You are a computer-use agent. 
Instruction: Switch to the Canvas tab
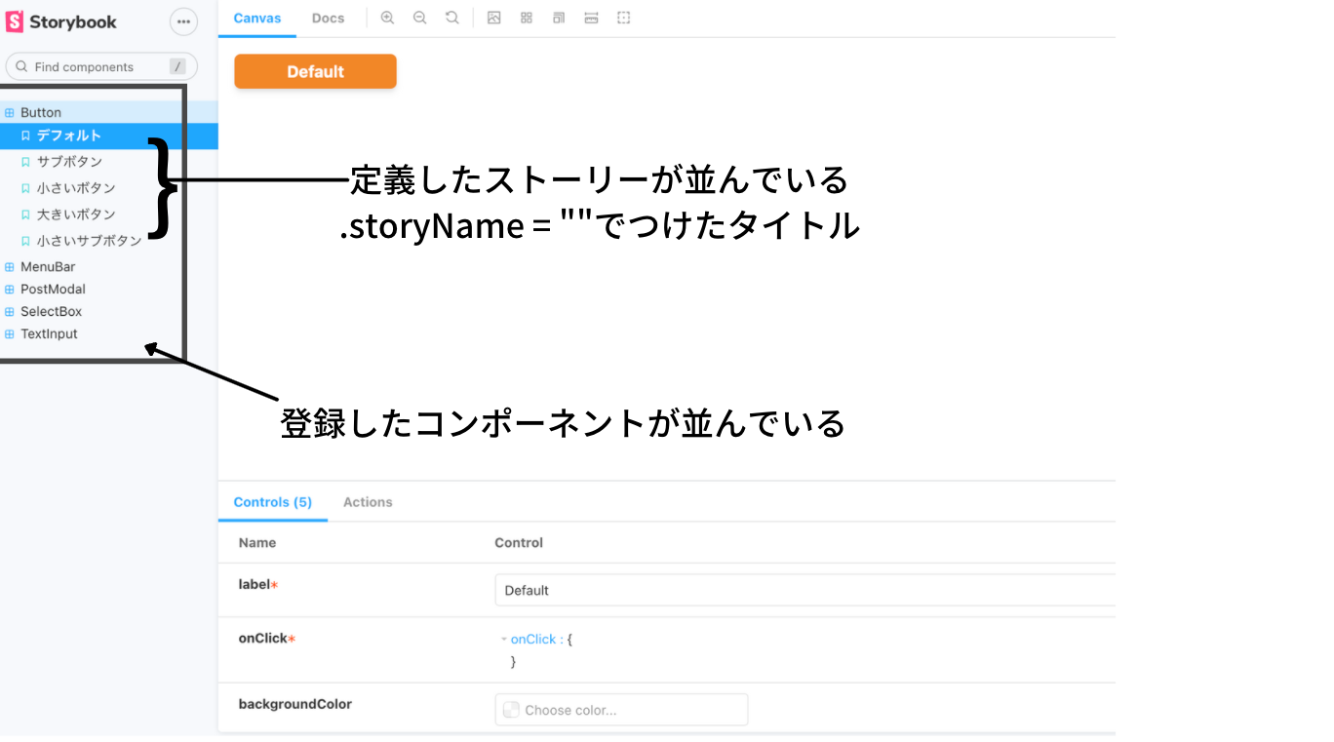(x=257, y=18)
